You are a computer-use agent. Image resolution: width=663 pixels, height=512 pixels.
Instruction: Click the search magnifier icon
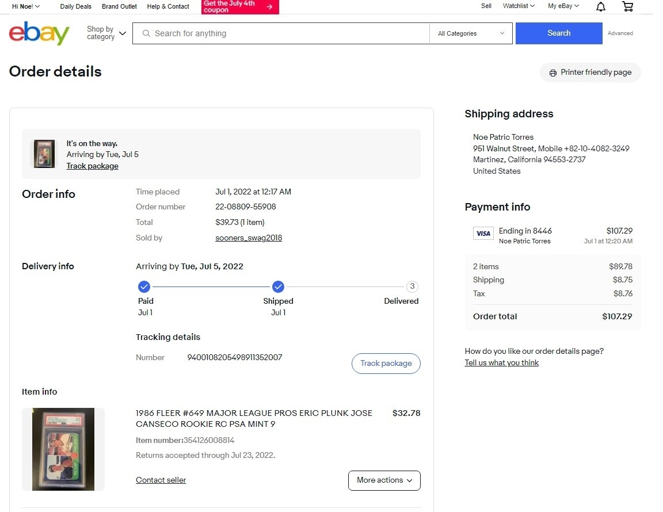pos(146,33)
